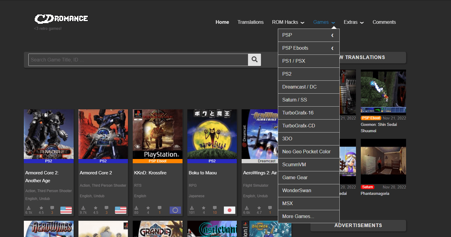Choose TurboGrafx-CD in the menu
Screen dimensions: 451x237
[x=309, y=126]
